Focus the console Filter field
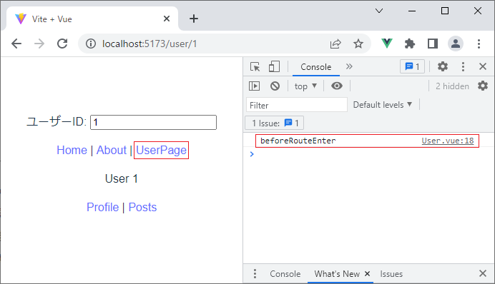Viewport: 495px width, 284px height. [297, 105]
